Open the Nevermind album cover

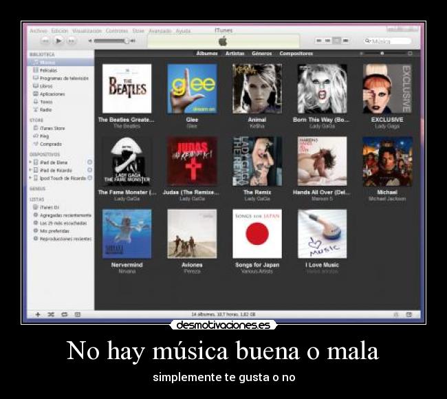tap(127, 234)
